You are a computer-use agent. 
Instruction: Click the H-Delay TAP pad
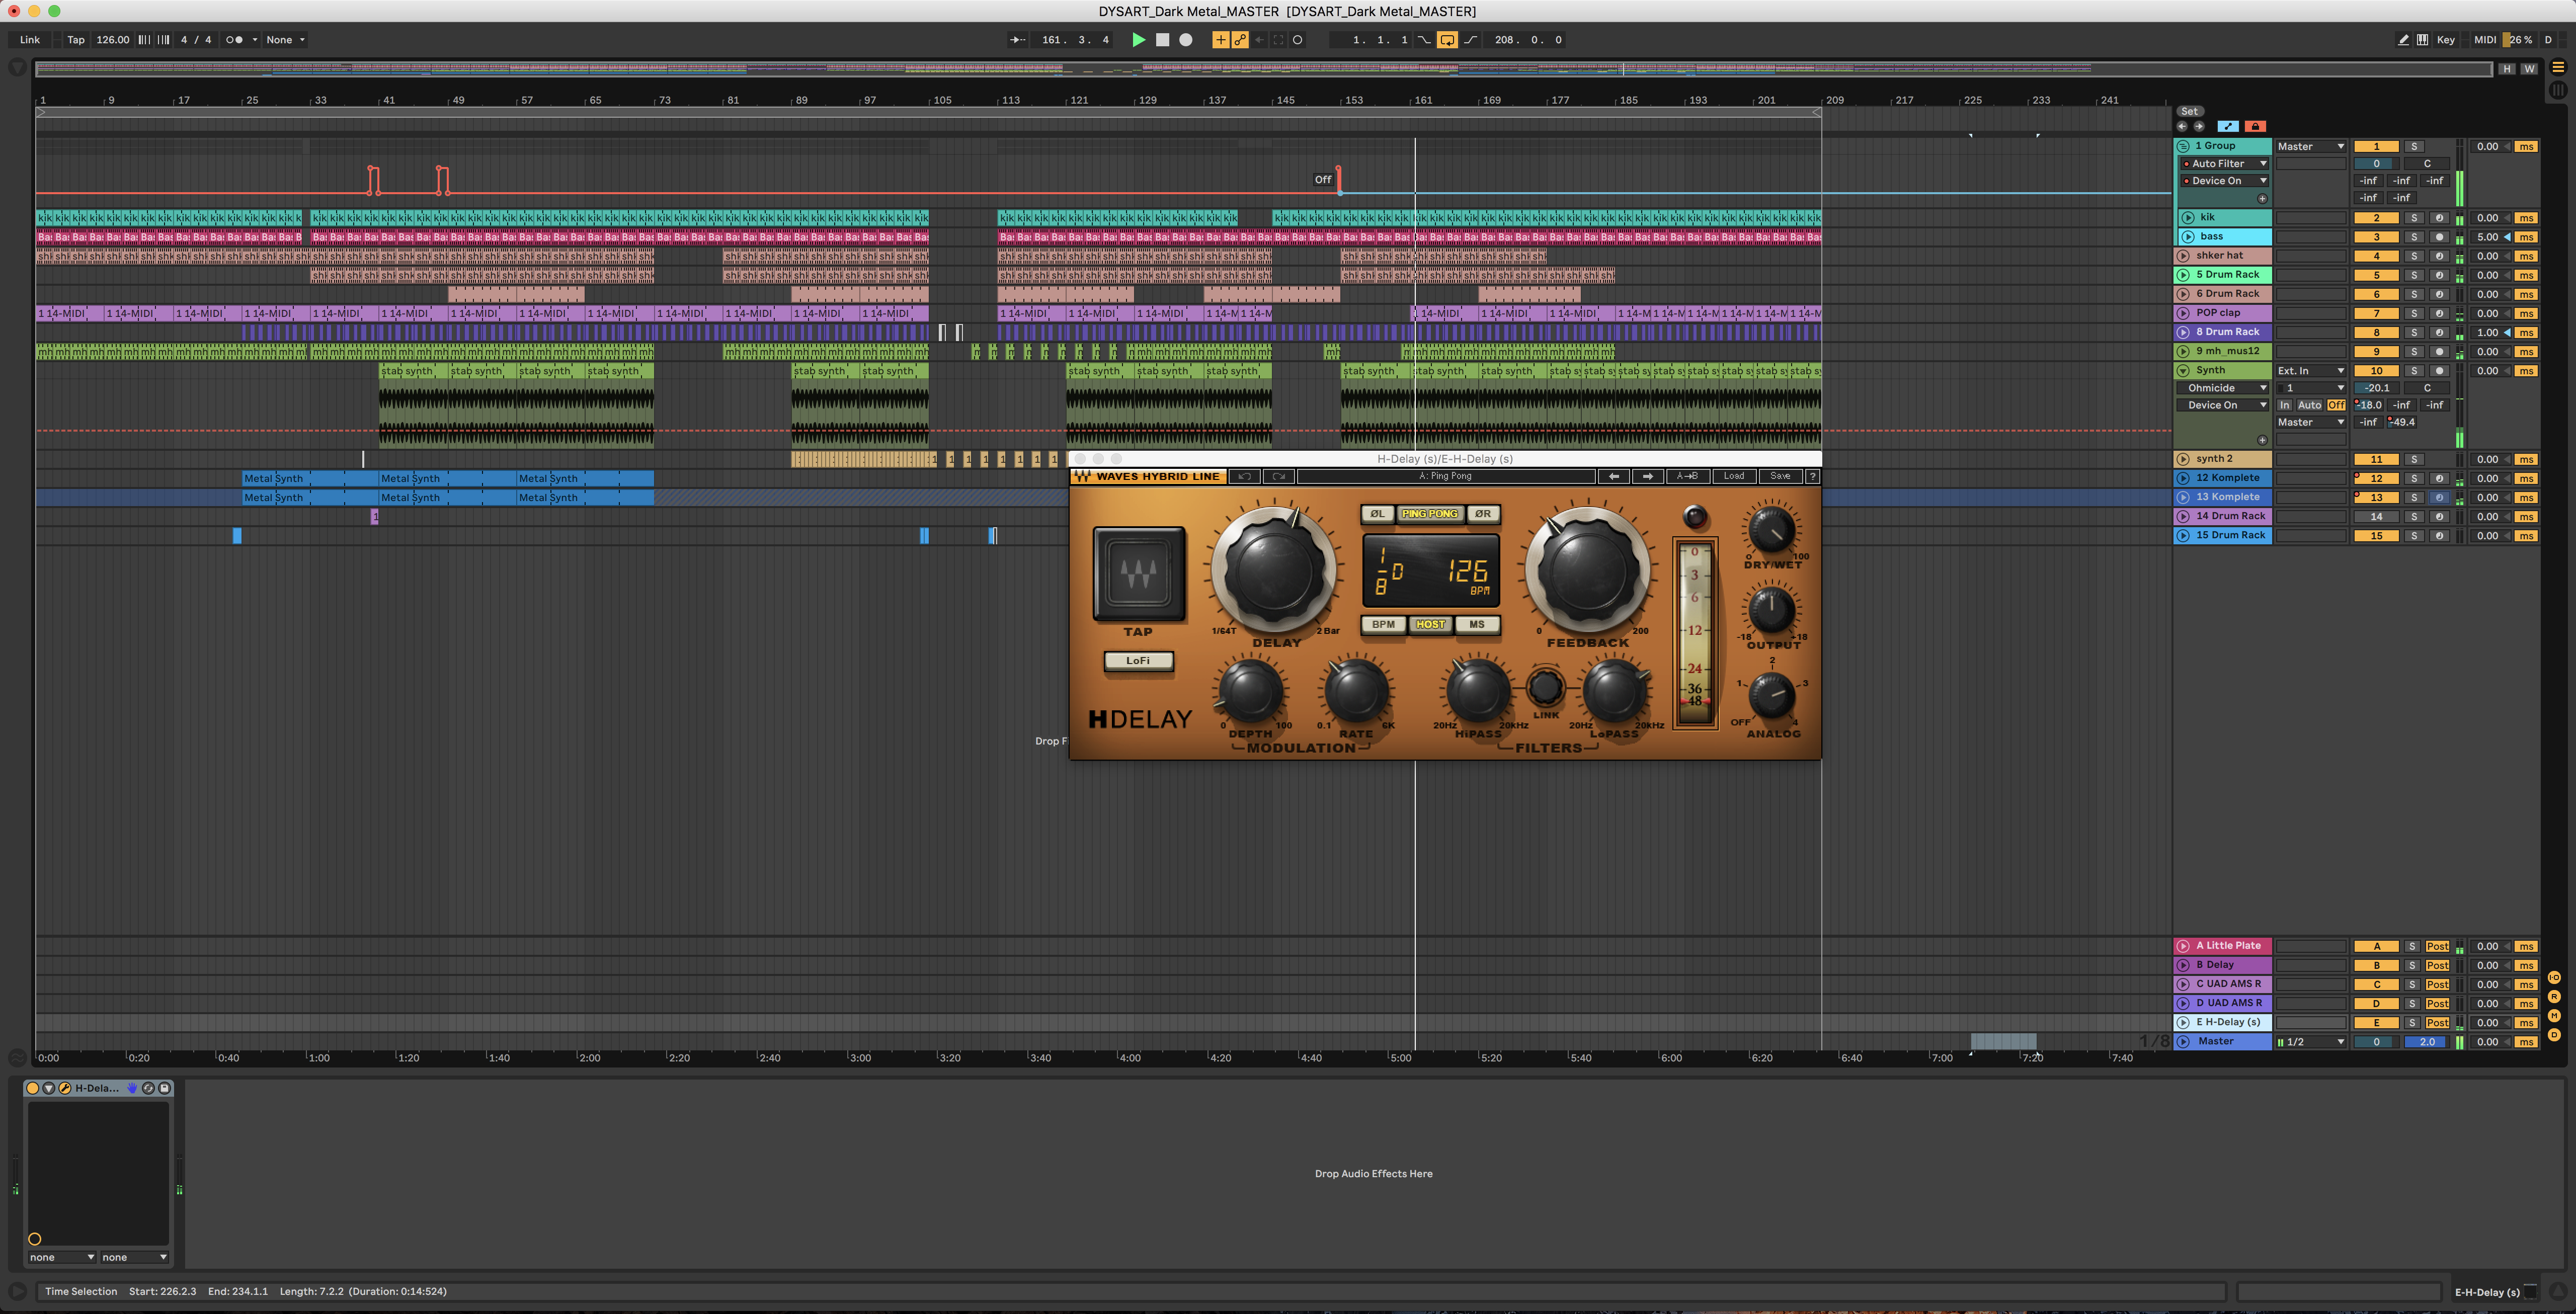[1139, 574]
